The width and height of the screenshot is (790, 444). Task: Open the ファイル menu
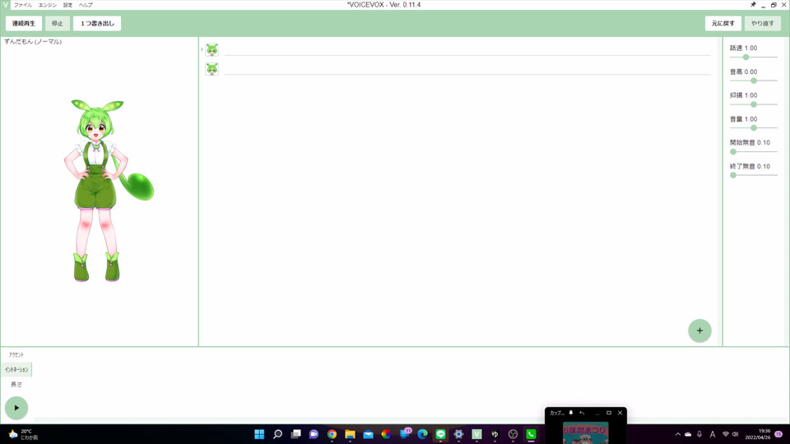tap(23, 5)
